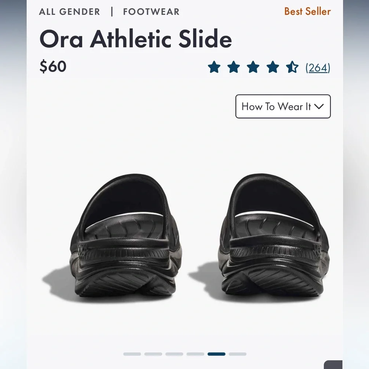Collapse the How To Wear It panel
Screen dimensions: 369x369
pos(282,107)
